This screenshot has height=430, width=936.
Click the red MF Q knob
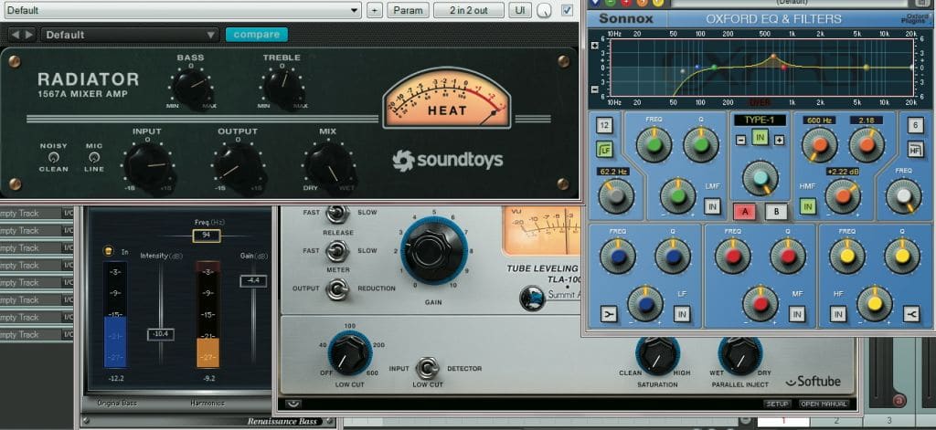(788, 257)
